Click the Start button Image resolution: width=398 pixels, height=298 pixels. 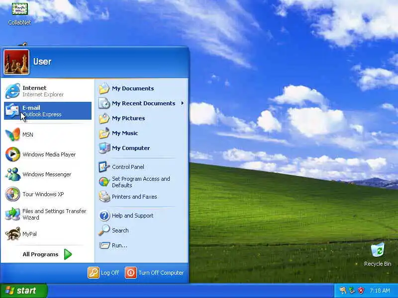click(23, 291)
